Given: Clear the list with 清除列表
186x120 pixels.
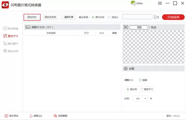Looking at the screenshot, I should [x=69, y=17].
